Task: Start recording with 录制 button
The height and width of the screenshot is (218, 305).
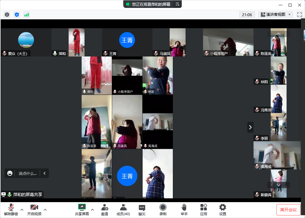Action: 163,209
